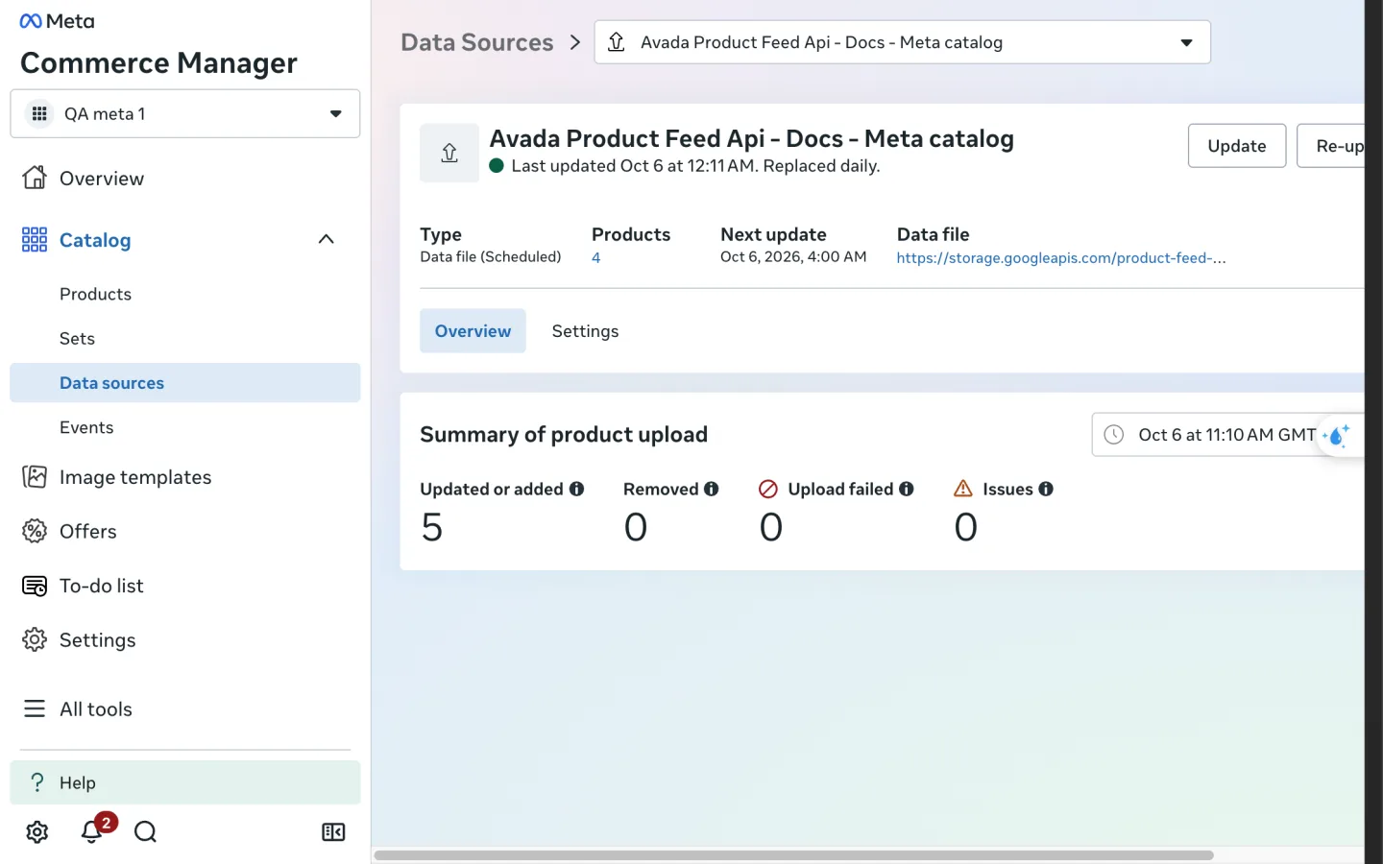Click the blue droplet sparkle assistant icon

click(1338, 435)
